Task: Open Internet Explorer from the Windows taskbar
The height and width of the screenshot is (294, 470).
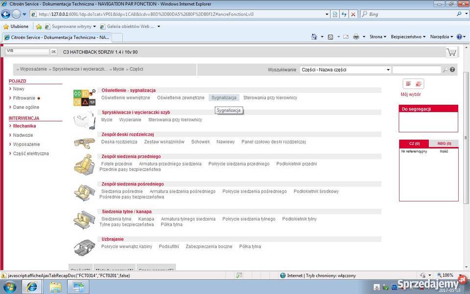Action: (32, 287)
